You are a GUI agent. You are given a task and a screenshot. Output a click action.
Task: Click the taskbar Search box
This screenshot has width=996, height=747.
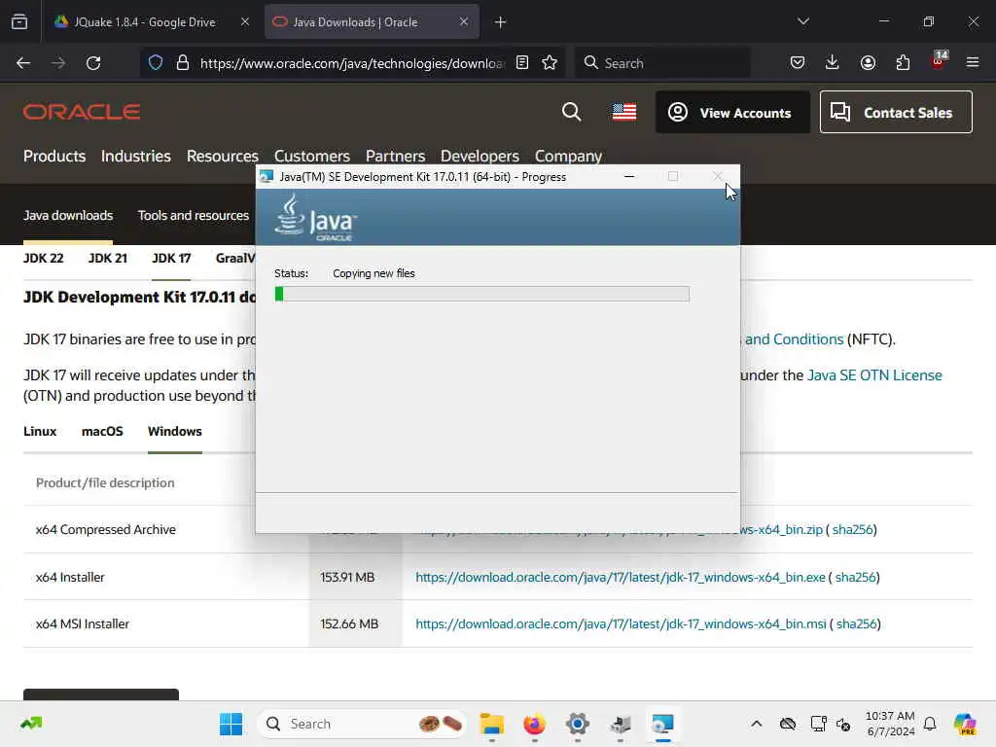coord(362,724)
